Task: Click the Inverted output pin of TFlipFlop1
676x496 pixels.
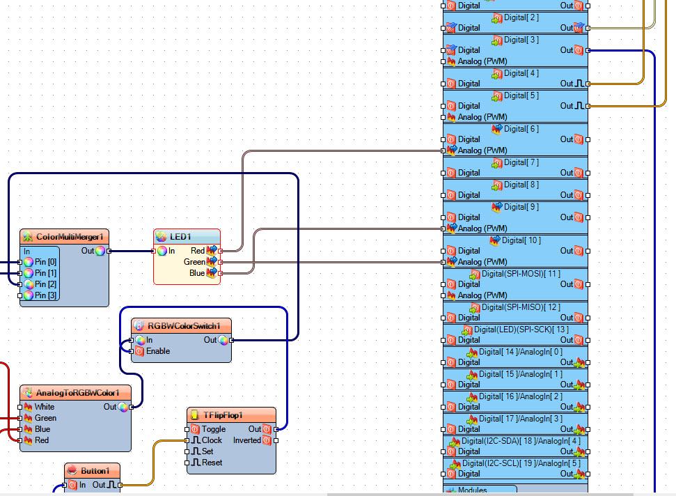Action: pyautogui.click(x=276, y=440)
